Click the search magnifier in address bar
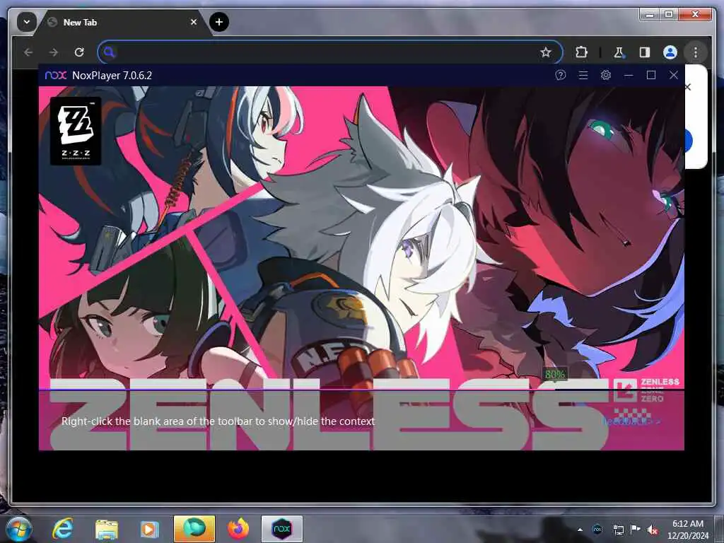The width and height of the screenshot is (724, 543). (x=109, y=52)
